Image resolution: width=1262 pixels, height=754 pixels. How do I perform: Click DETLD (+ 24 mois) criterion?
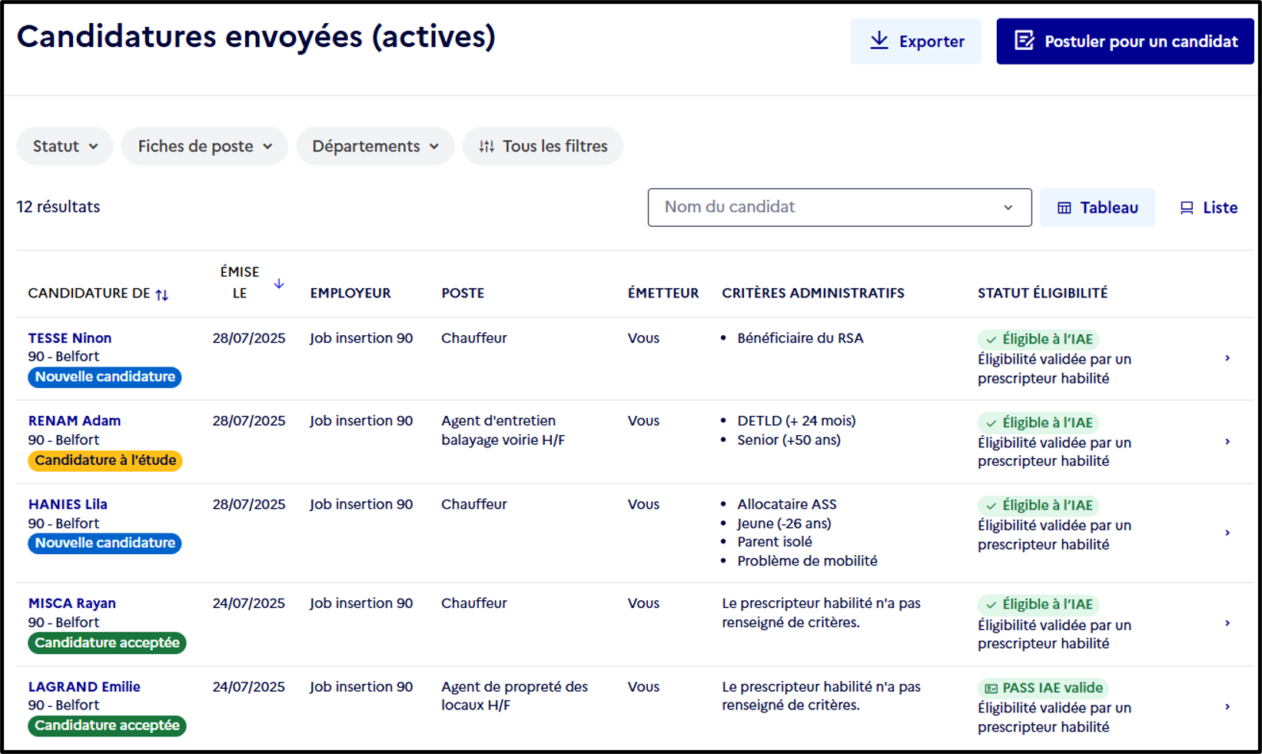click(x=796, y=421)
